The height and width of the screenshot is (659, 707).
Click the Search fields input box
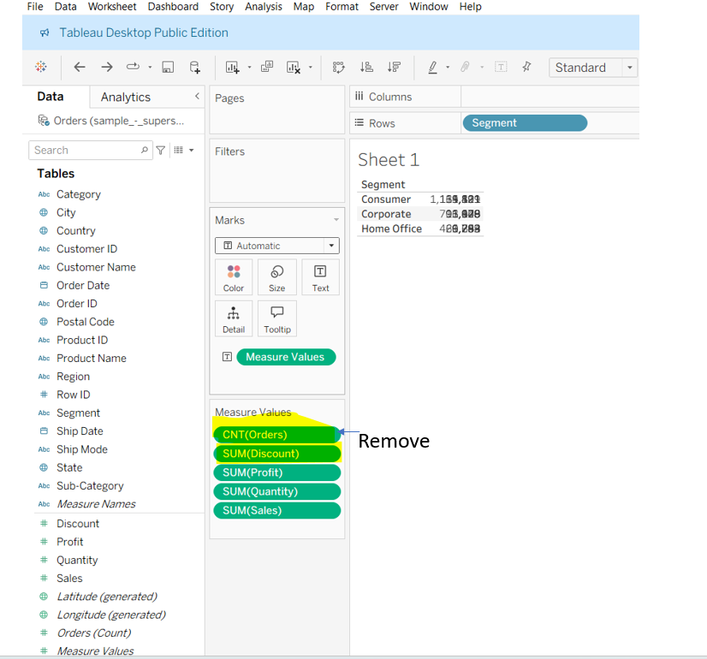point(86,151)
